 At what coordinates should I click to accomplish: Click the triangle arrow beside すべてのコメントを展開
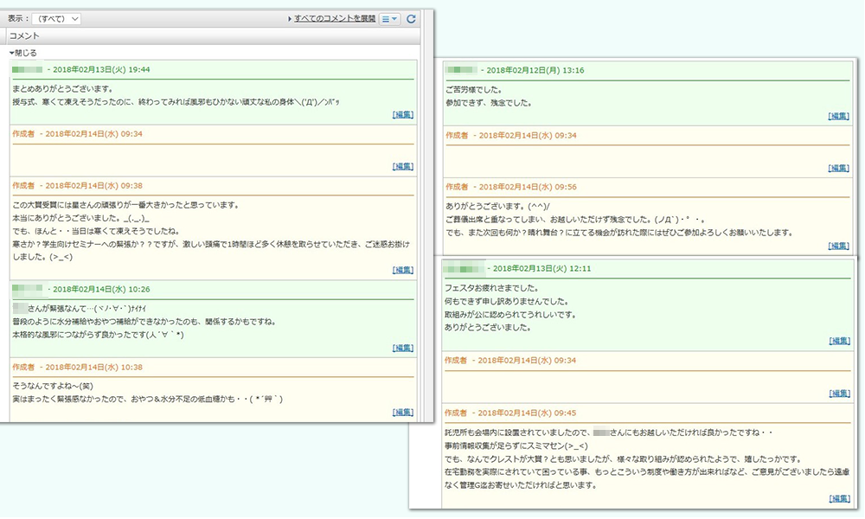coord(290,18)
